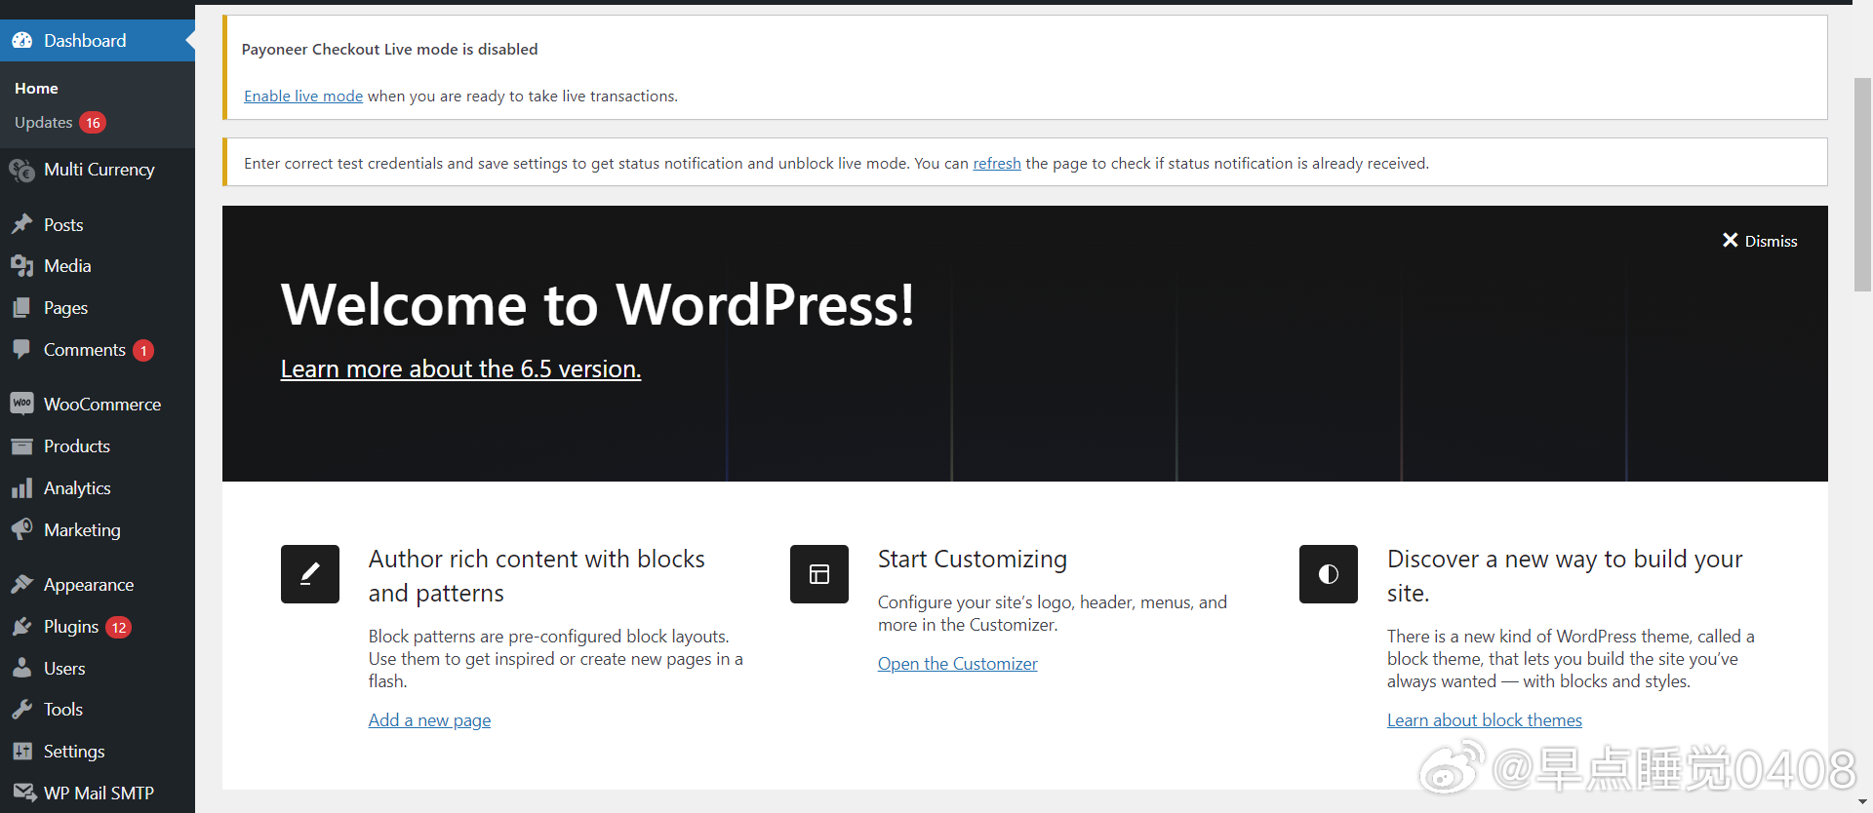Image resolution: width=1873 pixels, height=813 pixels.
Task: Click the pencil icon beside Author rich content
Action: [310, 574]
